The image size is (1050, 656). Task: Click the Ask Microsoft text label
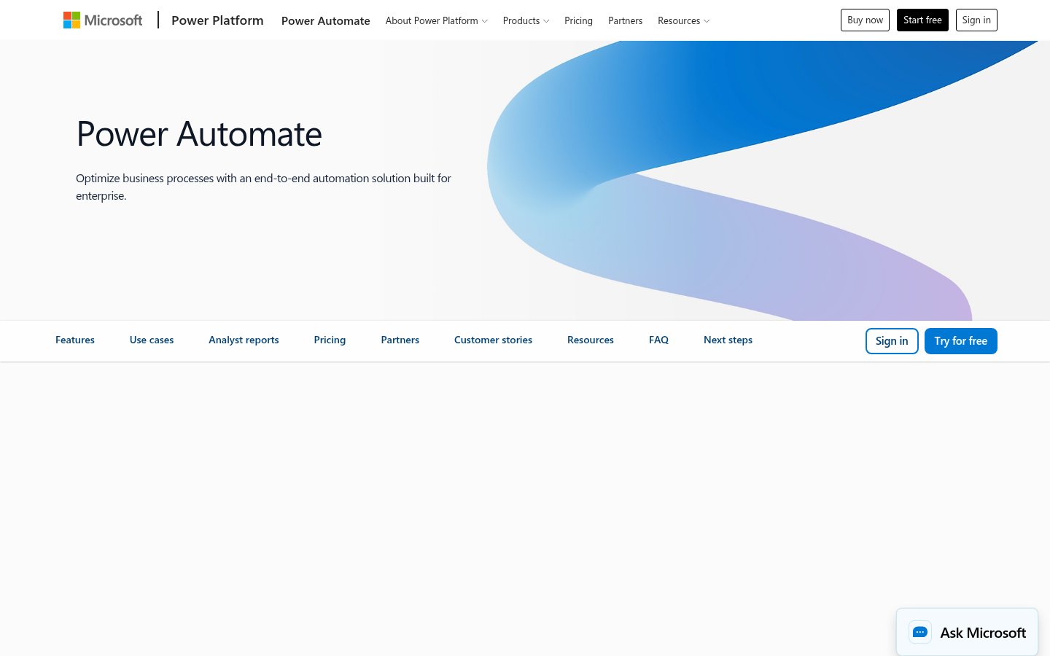(983, 633)
